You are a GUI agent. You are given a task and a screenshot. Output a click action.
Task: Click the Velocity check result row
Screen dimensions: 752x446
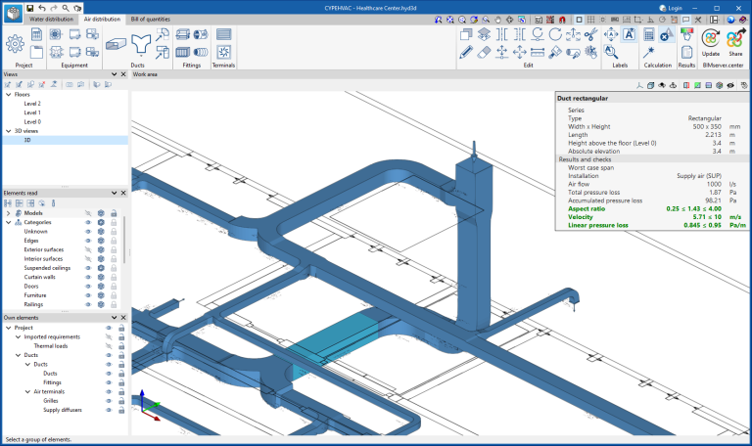coord(653,217)
